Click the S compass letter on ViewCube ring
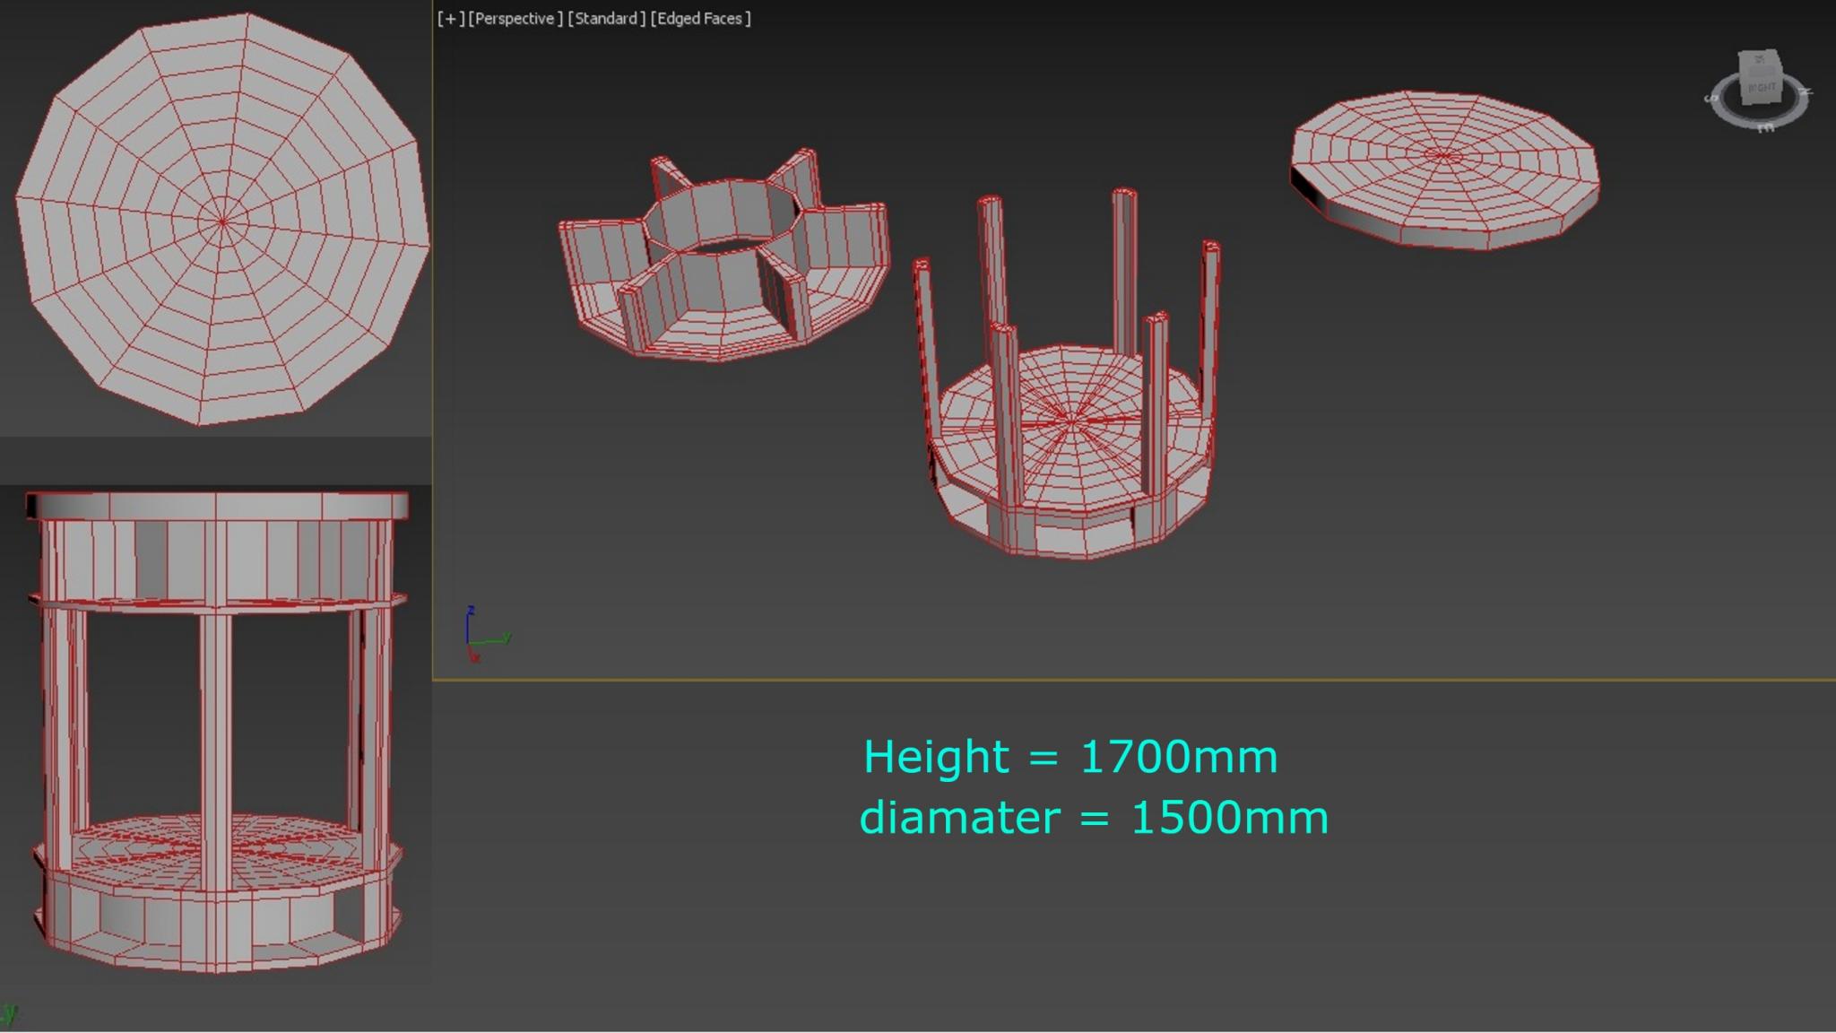Screen dimensions: 1836x1033 click(1711, 98)
